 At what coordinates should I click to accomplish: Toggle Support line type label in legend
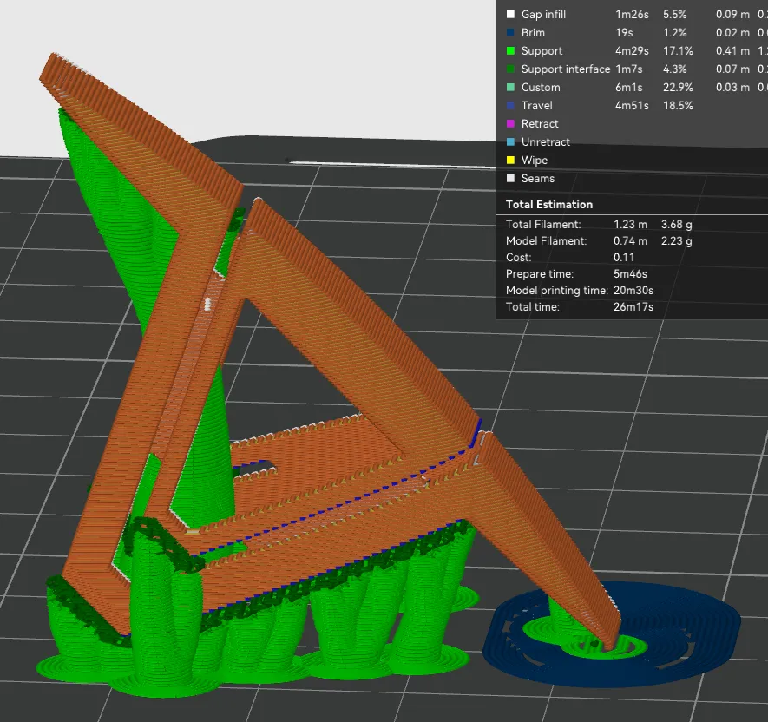point(542,51)
